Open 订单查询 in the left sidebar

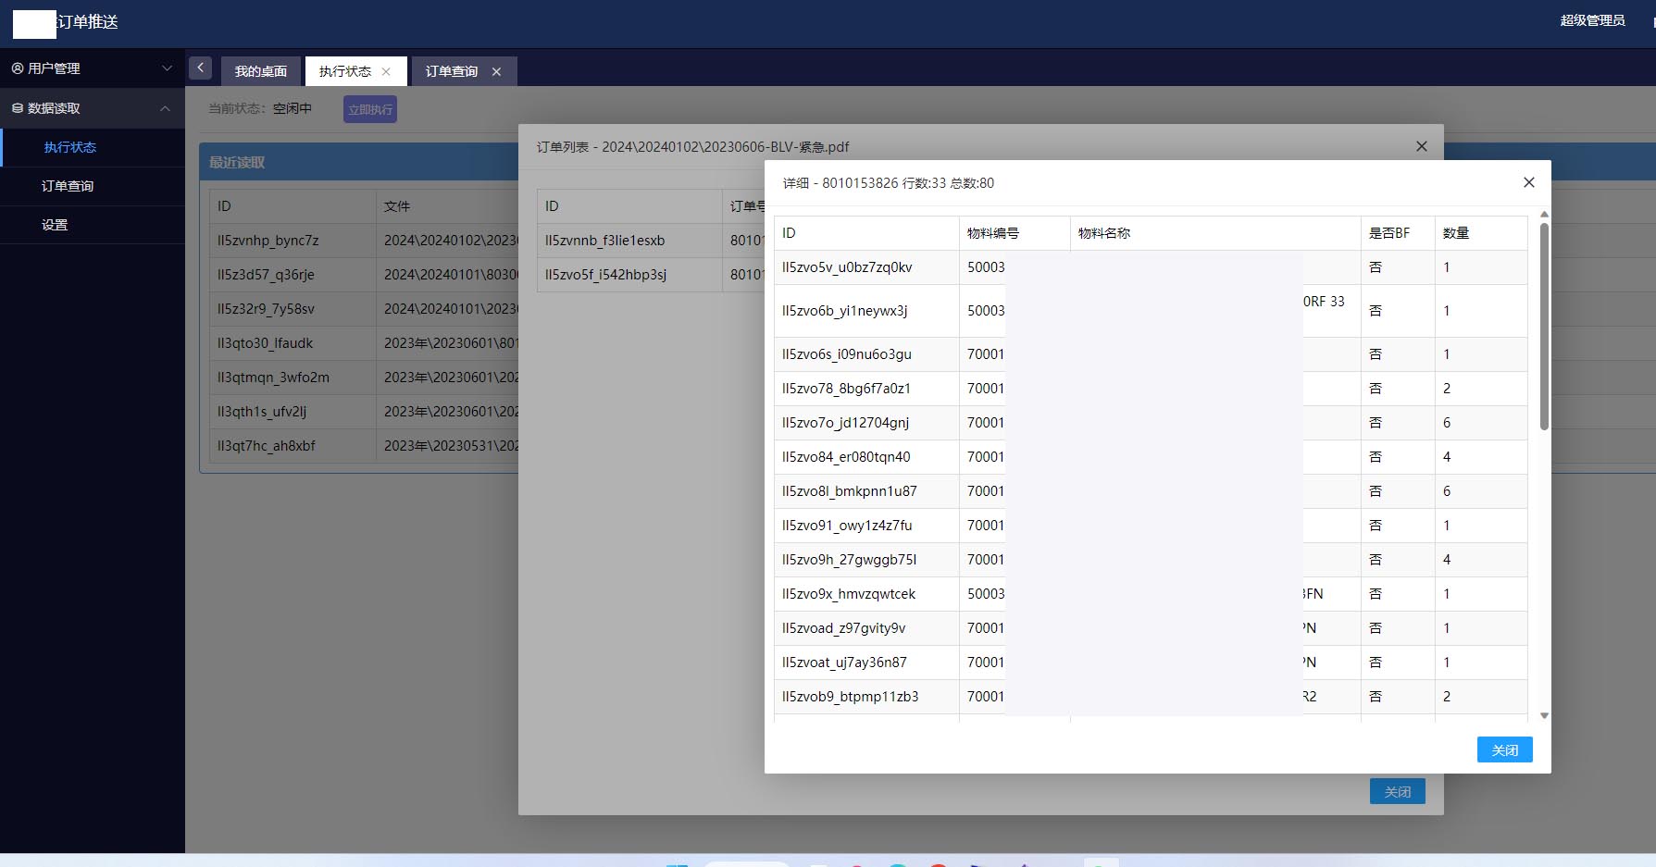[x=68, y=186]
